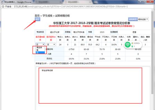
Task: Click the document icon in window title
Action: tap(2, 2)
